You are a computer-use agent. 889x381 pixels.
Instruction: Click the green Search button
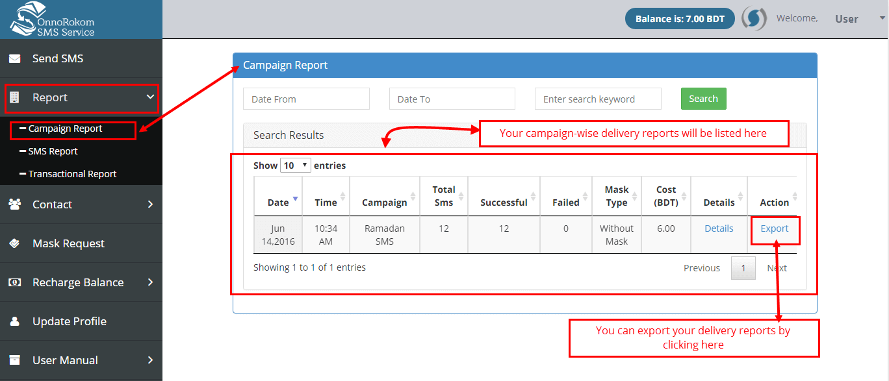[x=703, y=98]
